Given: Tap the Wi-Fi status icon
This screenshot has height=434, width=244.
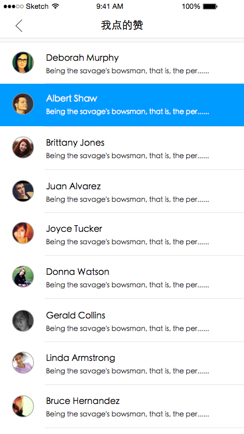Looking at the screenshot, I should click(55, 6).
